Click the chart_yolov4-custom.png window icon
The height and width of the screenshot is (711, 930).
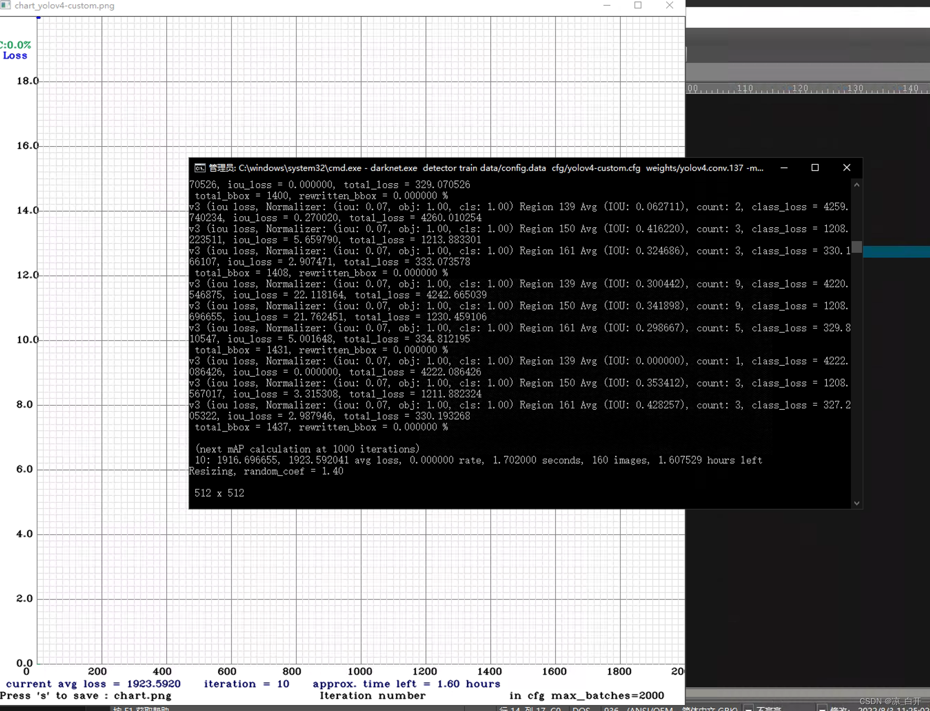coord(5,5)
